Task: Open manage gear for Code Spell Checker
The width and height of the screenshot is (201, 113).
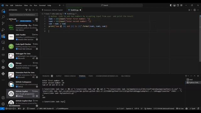Action: click(37, 49)
